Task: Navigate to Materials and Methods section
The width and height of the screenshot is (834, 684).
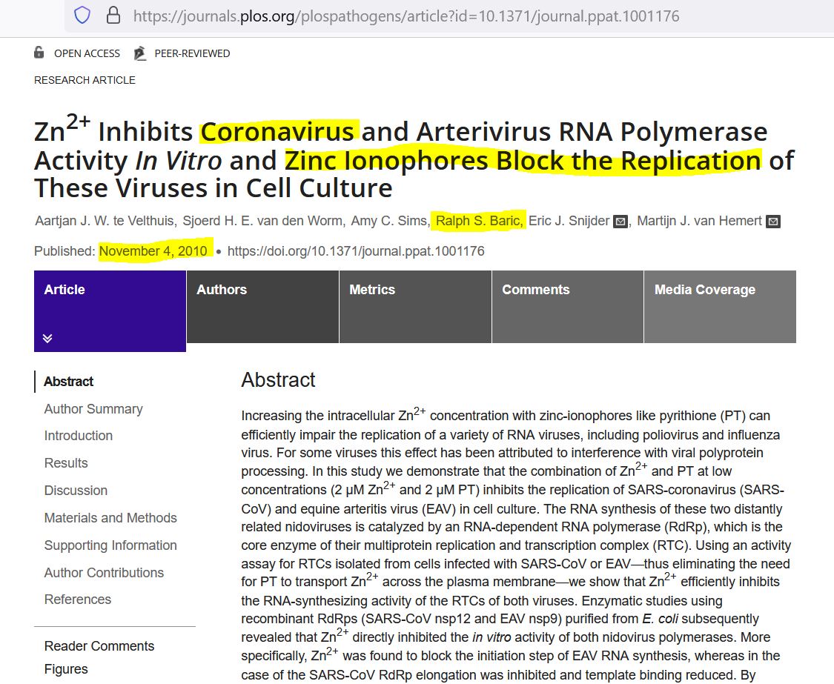Action: [x=110, y=518]
